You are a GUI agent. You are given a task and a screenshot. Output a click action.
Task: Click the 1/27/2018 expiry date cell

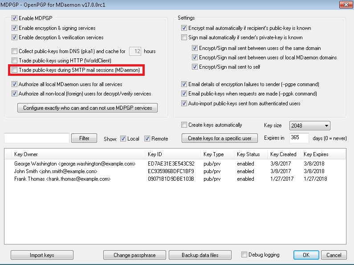pos(315,179)
